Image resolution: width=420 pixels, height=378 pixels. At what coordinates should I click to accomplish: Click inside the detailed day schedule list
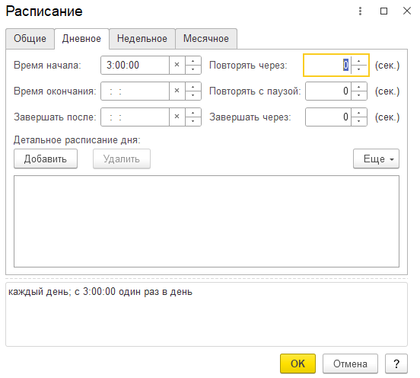coord(206,221)
